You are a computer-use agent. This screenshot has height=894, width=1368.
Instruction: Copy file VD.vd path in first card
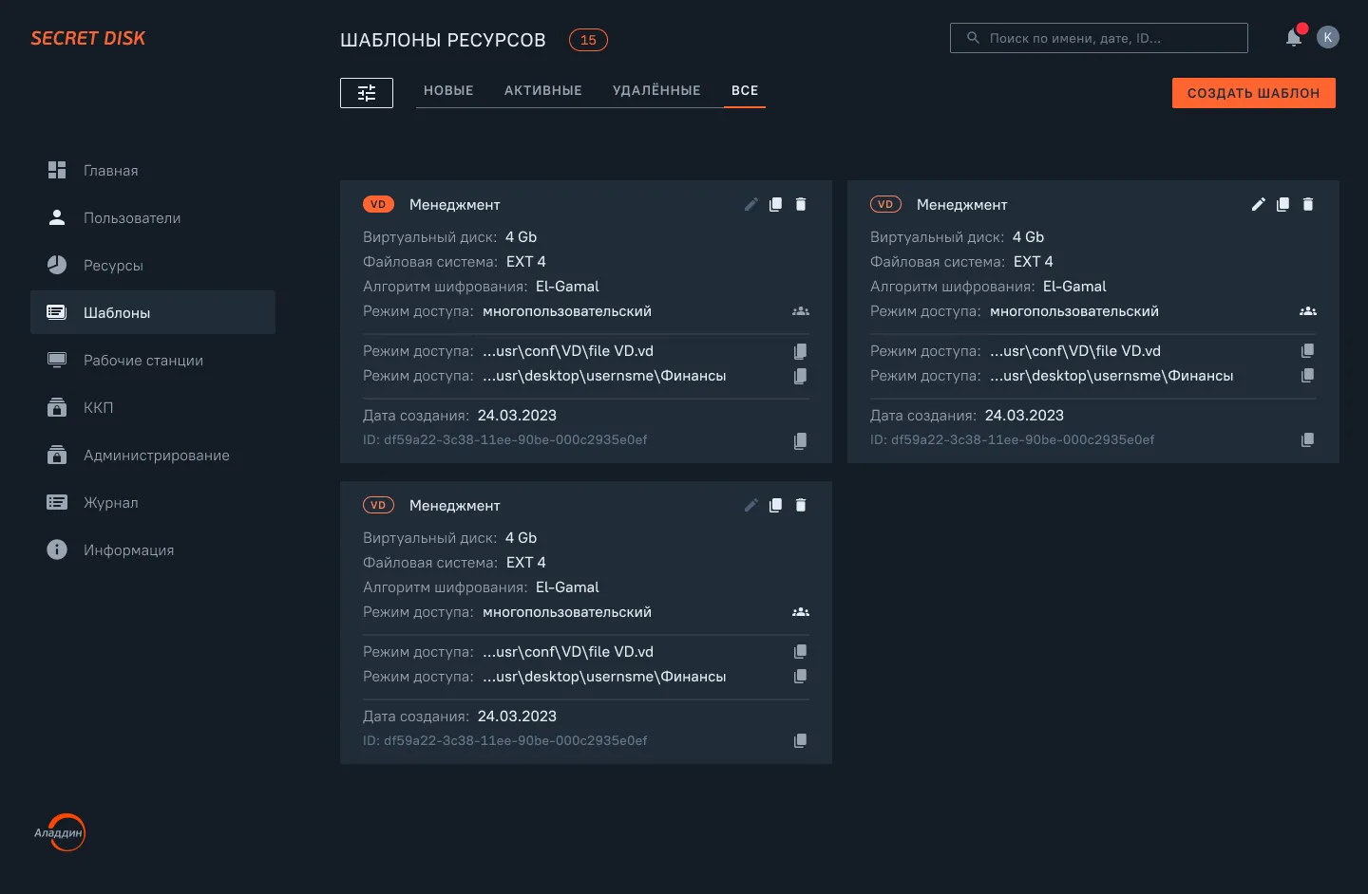[800, 351]
